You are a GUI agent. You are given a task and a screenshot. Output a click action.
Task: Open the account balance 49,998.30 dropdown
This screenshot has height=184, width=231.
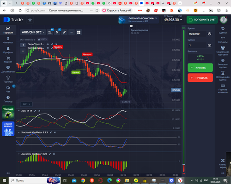pyautogui.click(x=173, y=20)
